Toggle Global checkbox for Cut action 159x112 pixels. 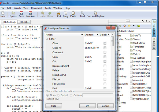click(105, 61)
